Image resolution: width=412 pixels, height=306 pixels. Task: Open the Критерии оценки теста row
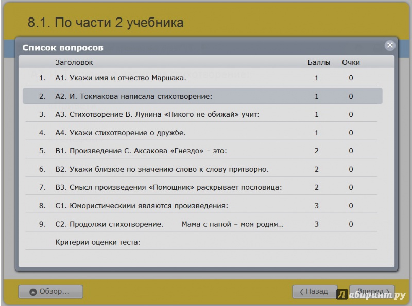[x=202, y=242]
